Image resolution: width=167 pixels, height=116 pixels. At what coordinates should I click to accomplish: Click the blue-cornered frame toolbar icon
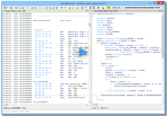[43, 8]
